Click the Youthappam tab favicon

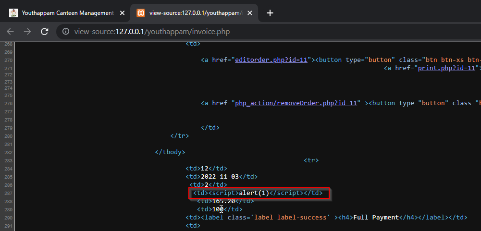click(13, 13)
